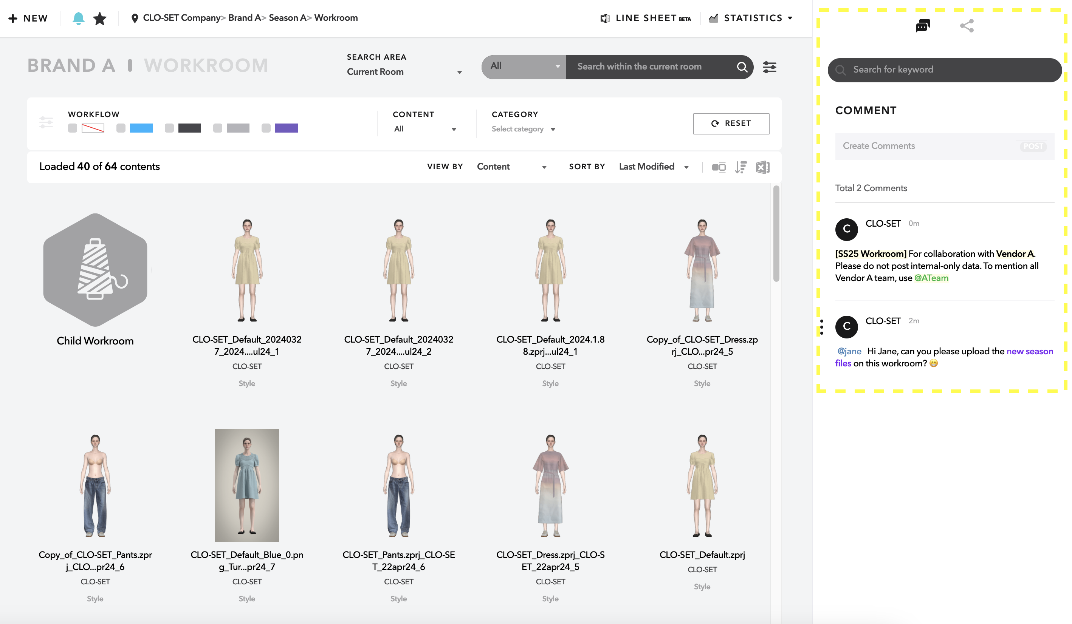Select the blue workflow color swatch

click(x=141, y=128)
